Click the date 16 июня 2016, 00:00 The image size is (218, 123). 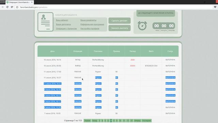tap(52, 66)
